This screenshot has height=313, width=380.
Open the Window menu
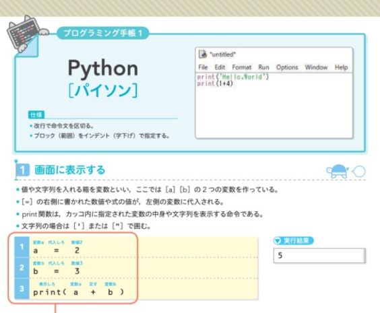(x=316, y=67)
